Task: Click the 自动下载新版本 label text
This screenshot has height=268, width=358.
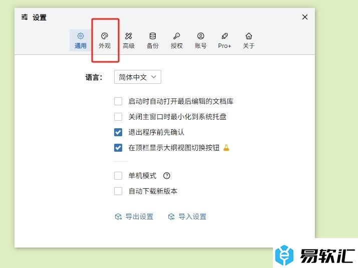Action: click(x=153, y=191)
